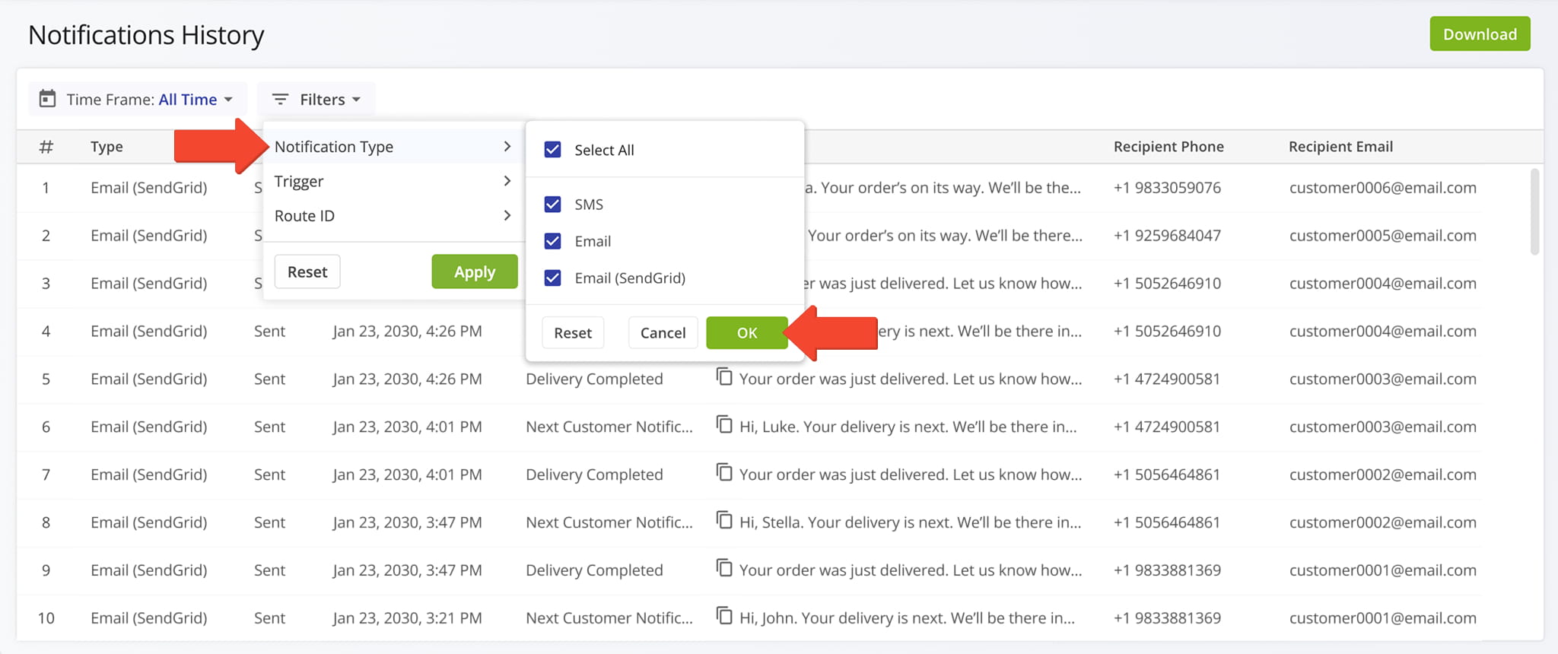Copy message icon in row 8
Viewport: 1558px width, 654px height.
click(724, 520)
